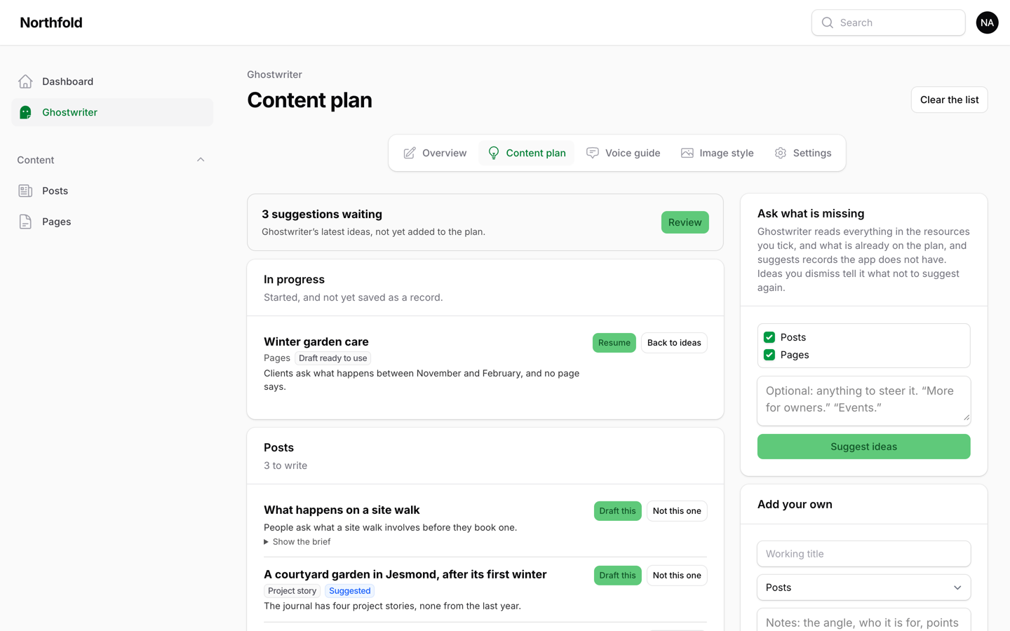This screenshot has width=1010, height=631.
Task: Dismiss Jesmond courtyard idea with Not this one
Action: [677, 576]
